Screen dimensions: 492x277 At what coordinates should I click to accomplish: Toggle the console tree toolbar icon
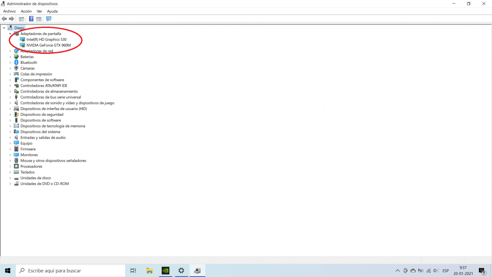coord(21,19)
